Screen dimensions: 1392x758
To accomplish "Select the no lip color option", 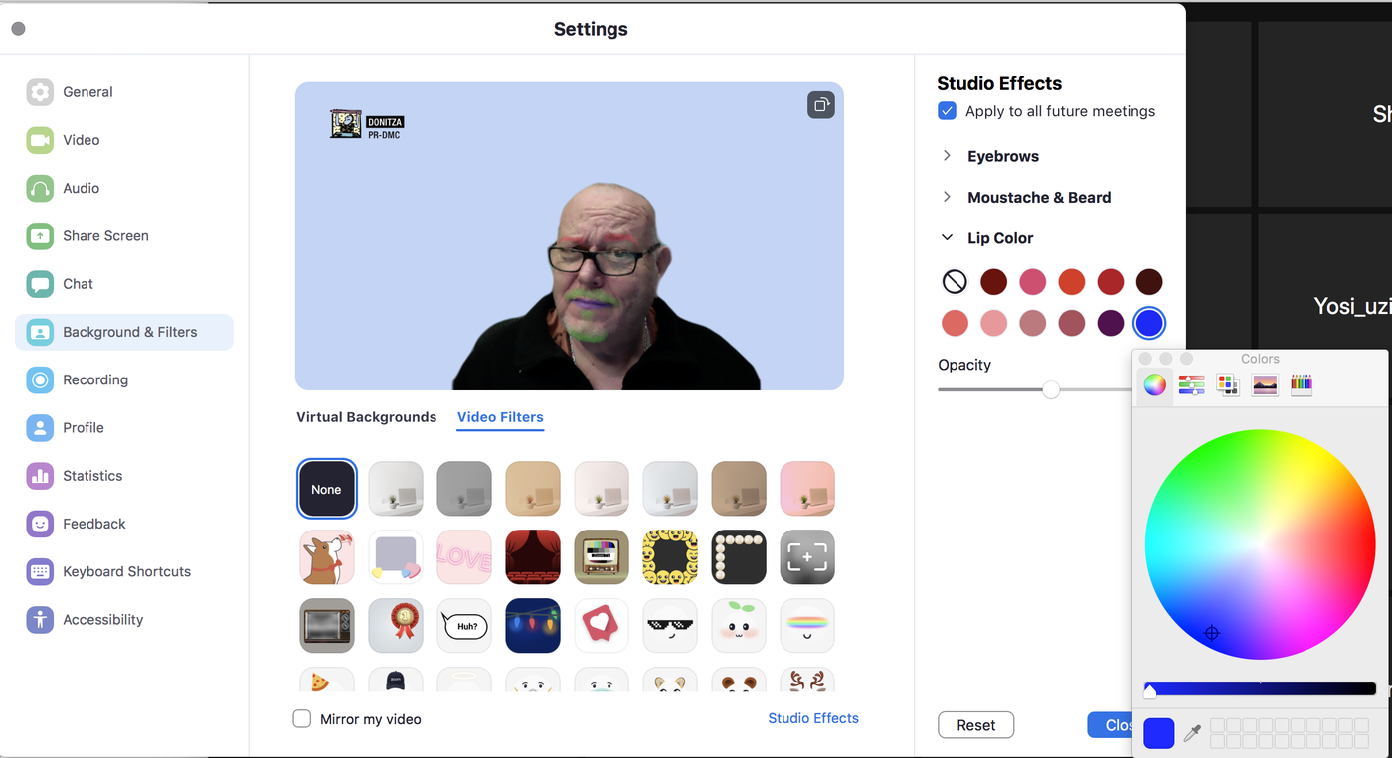I will 955,282.
